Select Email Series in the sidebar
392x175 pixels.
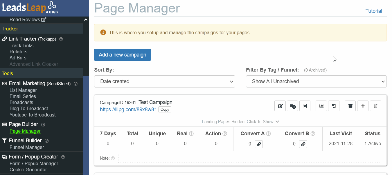(23, 96)
